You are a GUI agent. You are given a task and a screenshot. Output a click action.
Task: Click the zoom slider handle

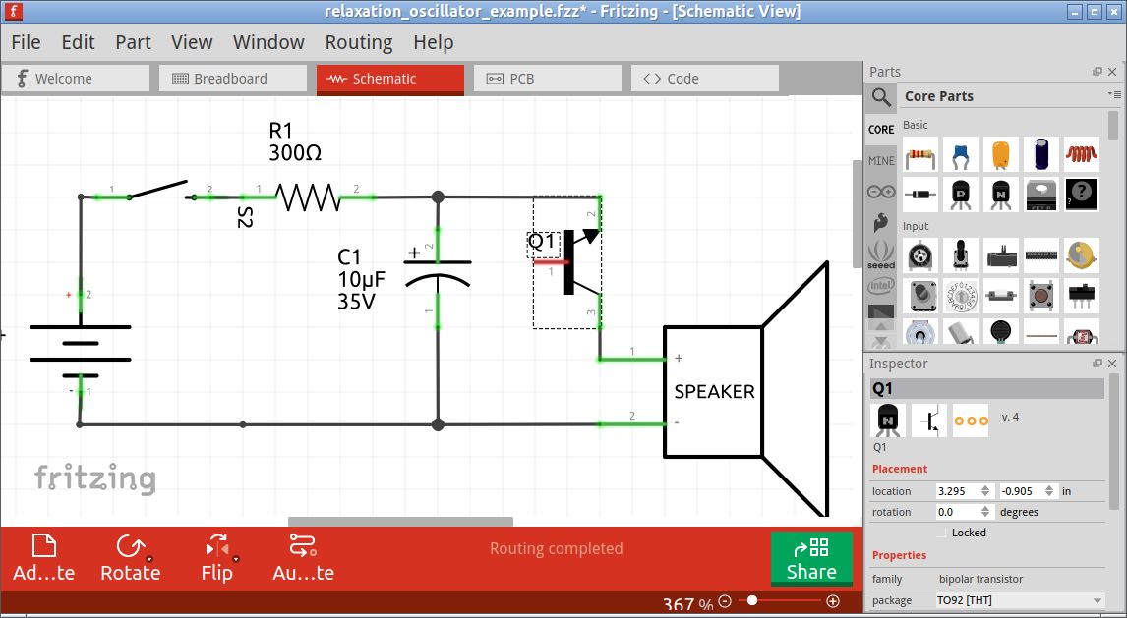pyautogui.click(x=751, y=600)
